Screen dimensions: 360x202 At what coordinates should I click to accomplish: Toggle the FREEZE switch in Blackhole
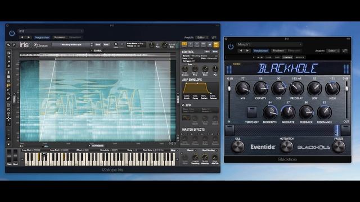click(339, 147)
